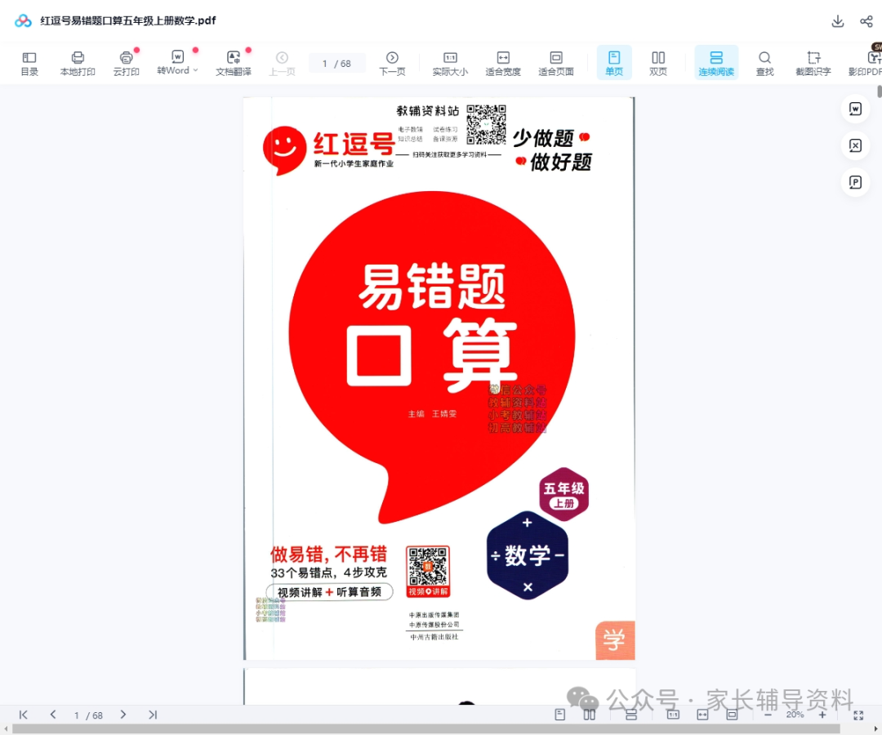
Task: Open 查找 search tool
Action: tap(764, 64)
